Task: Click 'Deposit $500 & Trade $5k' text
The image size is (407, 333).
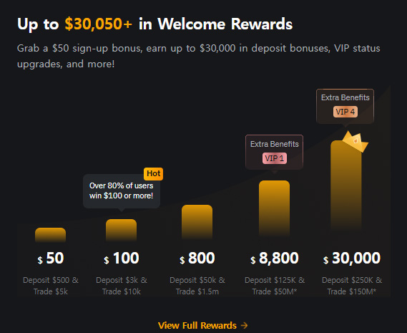Action: click(51, 286)
